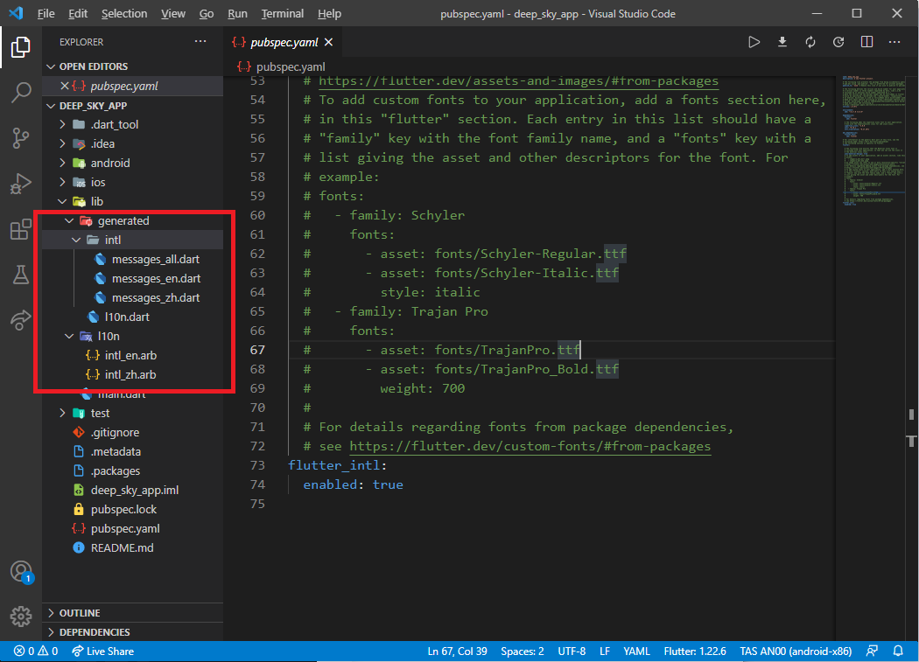Open the Edit menu
This screenshot has width=919, height=662.
78,13
